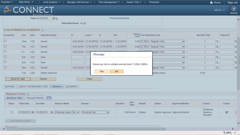
Task: Switch to the Exceptions tab
Action: coord(71,87)
